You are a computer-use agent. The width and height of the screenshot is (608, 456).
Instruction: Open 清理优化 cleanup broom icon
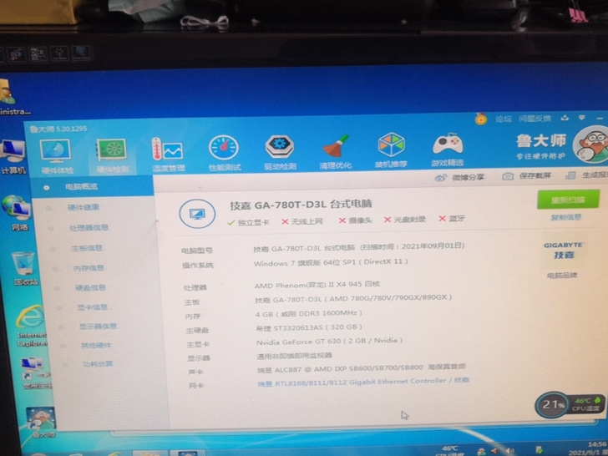[336, 151]
